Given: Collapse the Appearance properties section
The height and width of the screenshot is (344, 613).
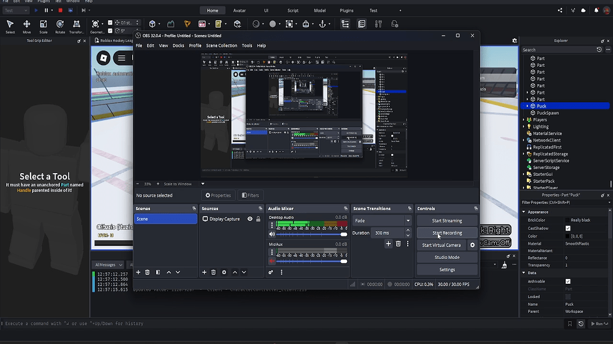Looking at the screenshot, I should (524, 212).
